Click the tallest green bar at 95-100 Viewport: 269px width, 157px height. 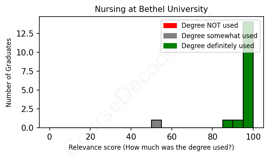[248, 77]
